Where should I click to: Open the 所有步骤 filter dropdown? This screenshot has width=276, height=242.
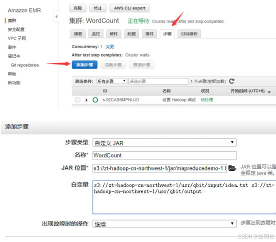(x=111, y=81)
